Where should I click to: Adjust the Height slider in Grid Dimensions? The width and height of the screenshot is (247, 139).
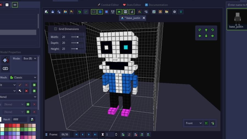point(77,49)
